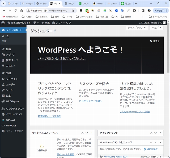Click 場所を選択 location button
Viewport: 170px width, 158px height.
(x=151, y=149)
